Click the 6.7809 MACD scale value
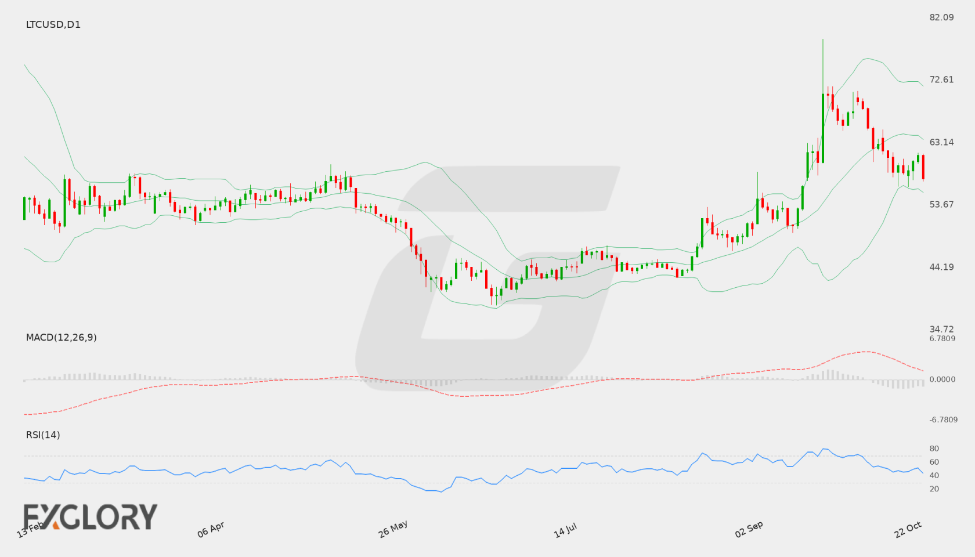The width and height of the screenshot is (975, 557). (942, 338)
